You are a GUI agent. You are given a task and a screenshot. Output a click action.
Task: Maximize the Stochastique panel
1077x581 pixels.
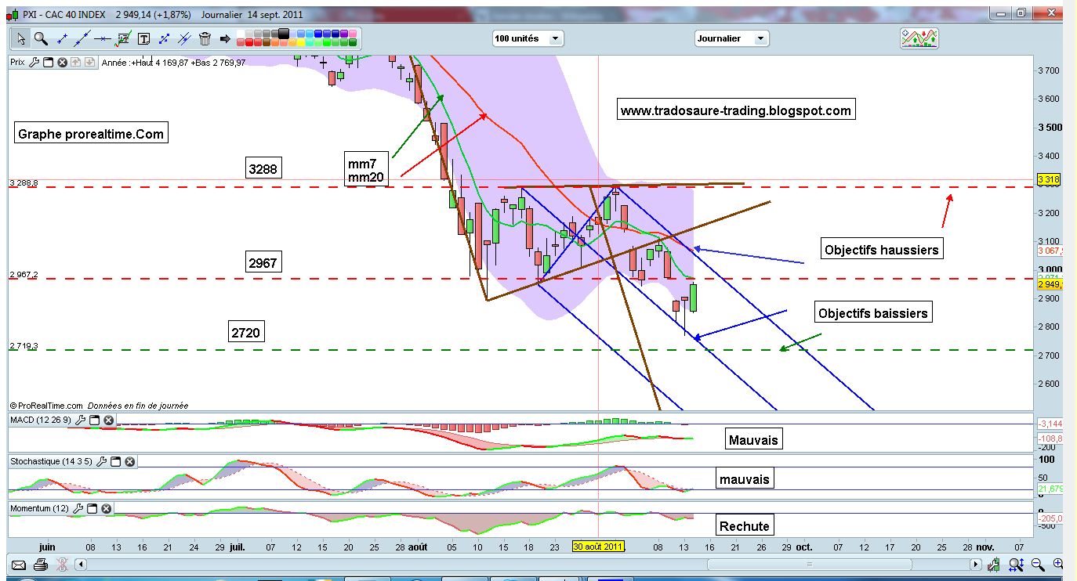(x=115, y=462)
